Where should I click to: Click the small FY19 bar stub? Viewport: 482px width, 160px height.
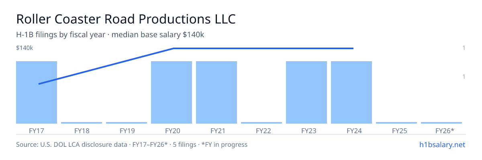point(127,123)
